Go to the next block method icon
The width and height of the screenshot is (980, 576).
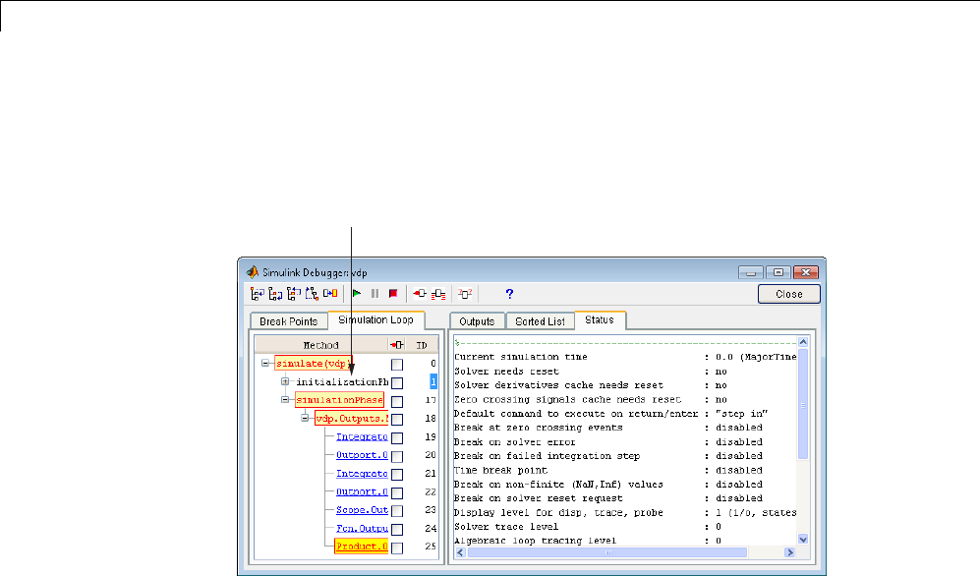point(330,294)
